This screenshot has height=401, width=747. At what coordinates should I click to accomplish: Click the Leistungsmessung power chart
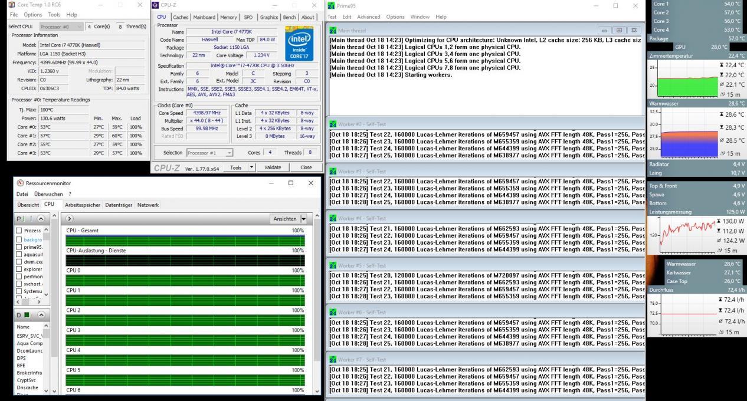click(x=688, y=235)
